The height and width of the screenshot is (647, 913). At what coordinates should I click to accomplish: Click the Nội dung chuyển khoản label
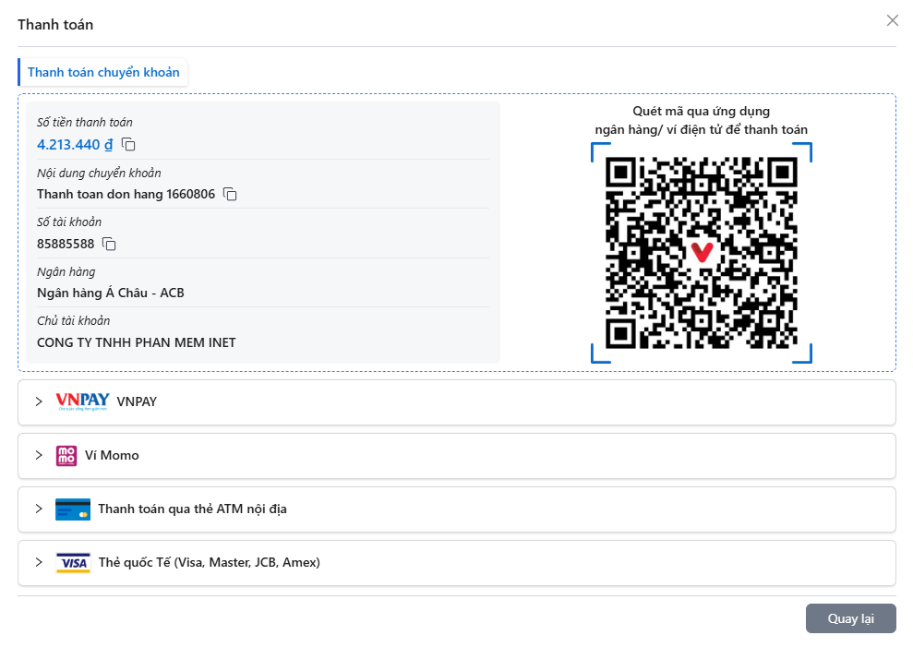click(99, 173)
